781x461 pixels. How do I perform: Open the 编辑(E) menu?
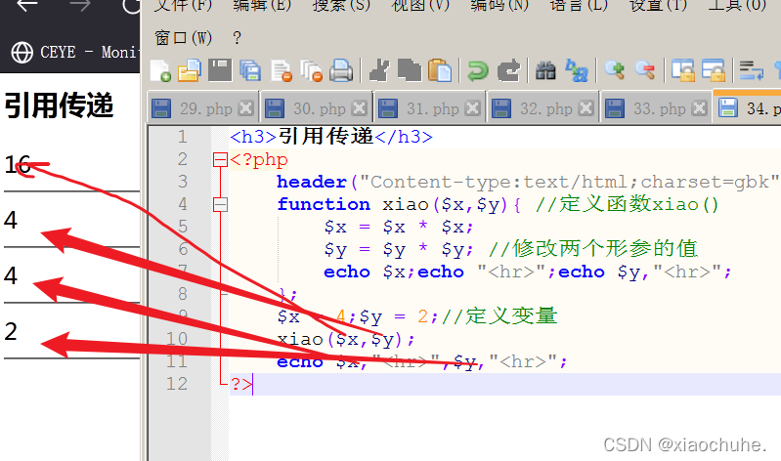(x=262, y=6)
